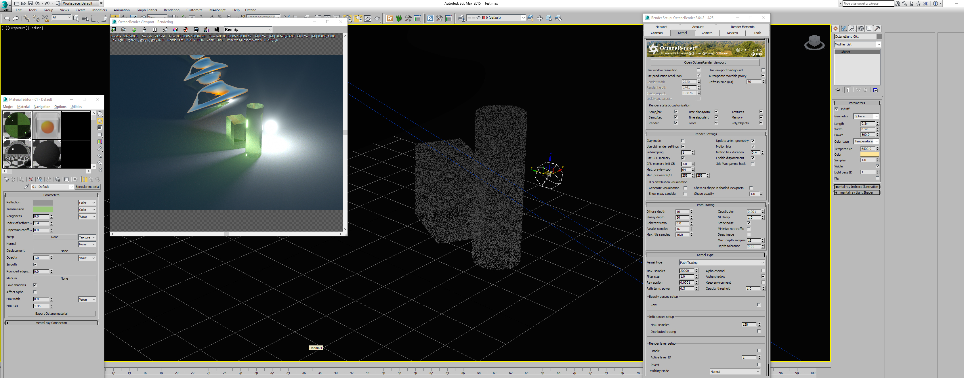
Task: Click the pin stack icon
Action: pyautogui.click(x=837, y=90)
